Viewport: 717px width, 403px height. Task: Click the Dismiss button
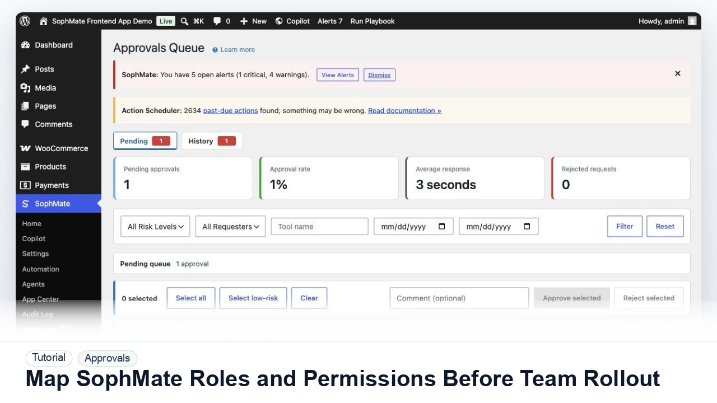[x=379, y=75]
